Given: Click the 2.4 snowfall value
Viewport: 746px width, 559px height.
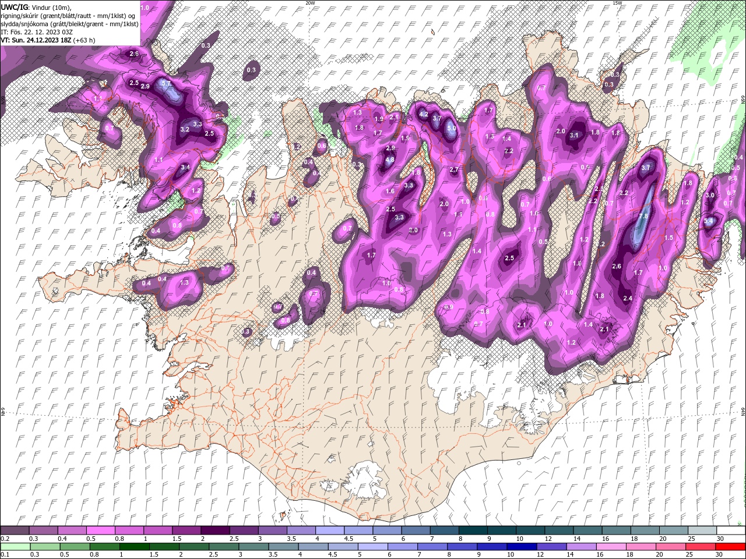Looking at the screenshot, I should pos(628,298).
